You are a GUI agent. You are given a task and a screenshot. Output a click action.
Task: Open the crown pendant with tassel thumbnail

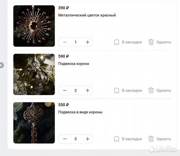tap(34, 123)
